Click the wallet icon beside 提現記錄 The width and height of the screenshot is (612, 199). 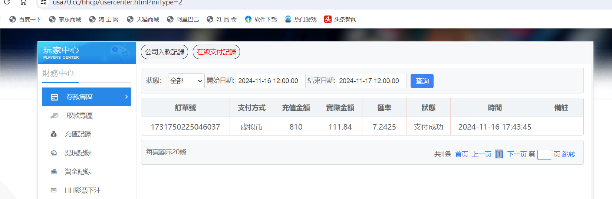click(x=54, y=153)
